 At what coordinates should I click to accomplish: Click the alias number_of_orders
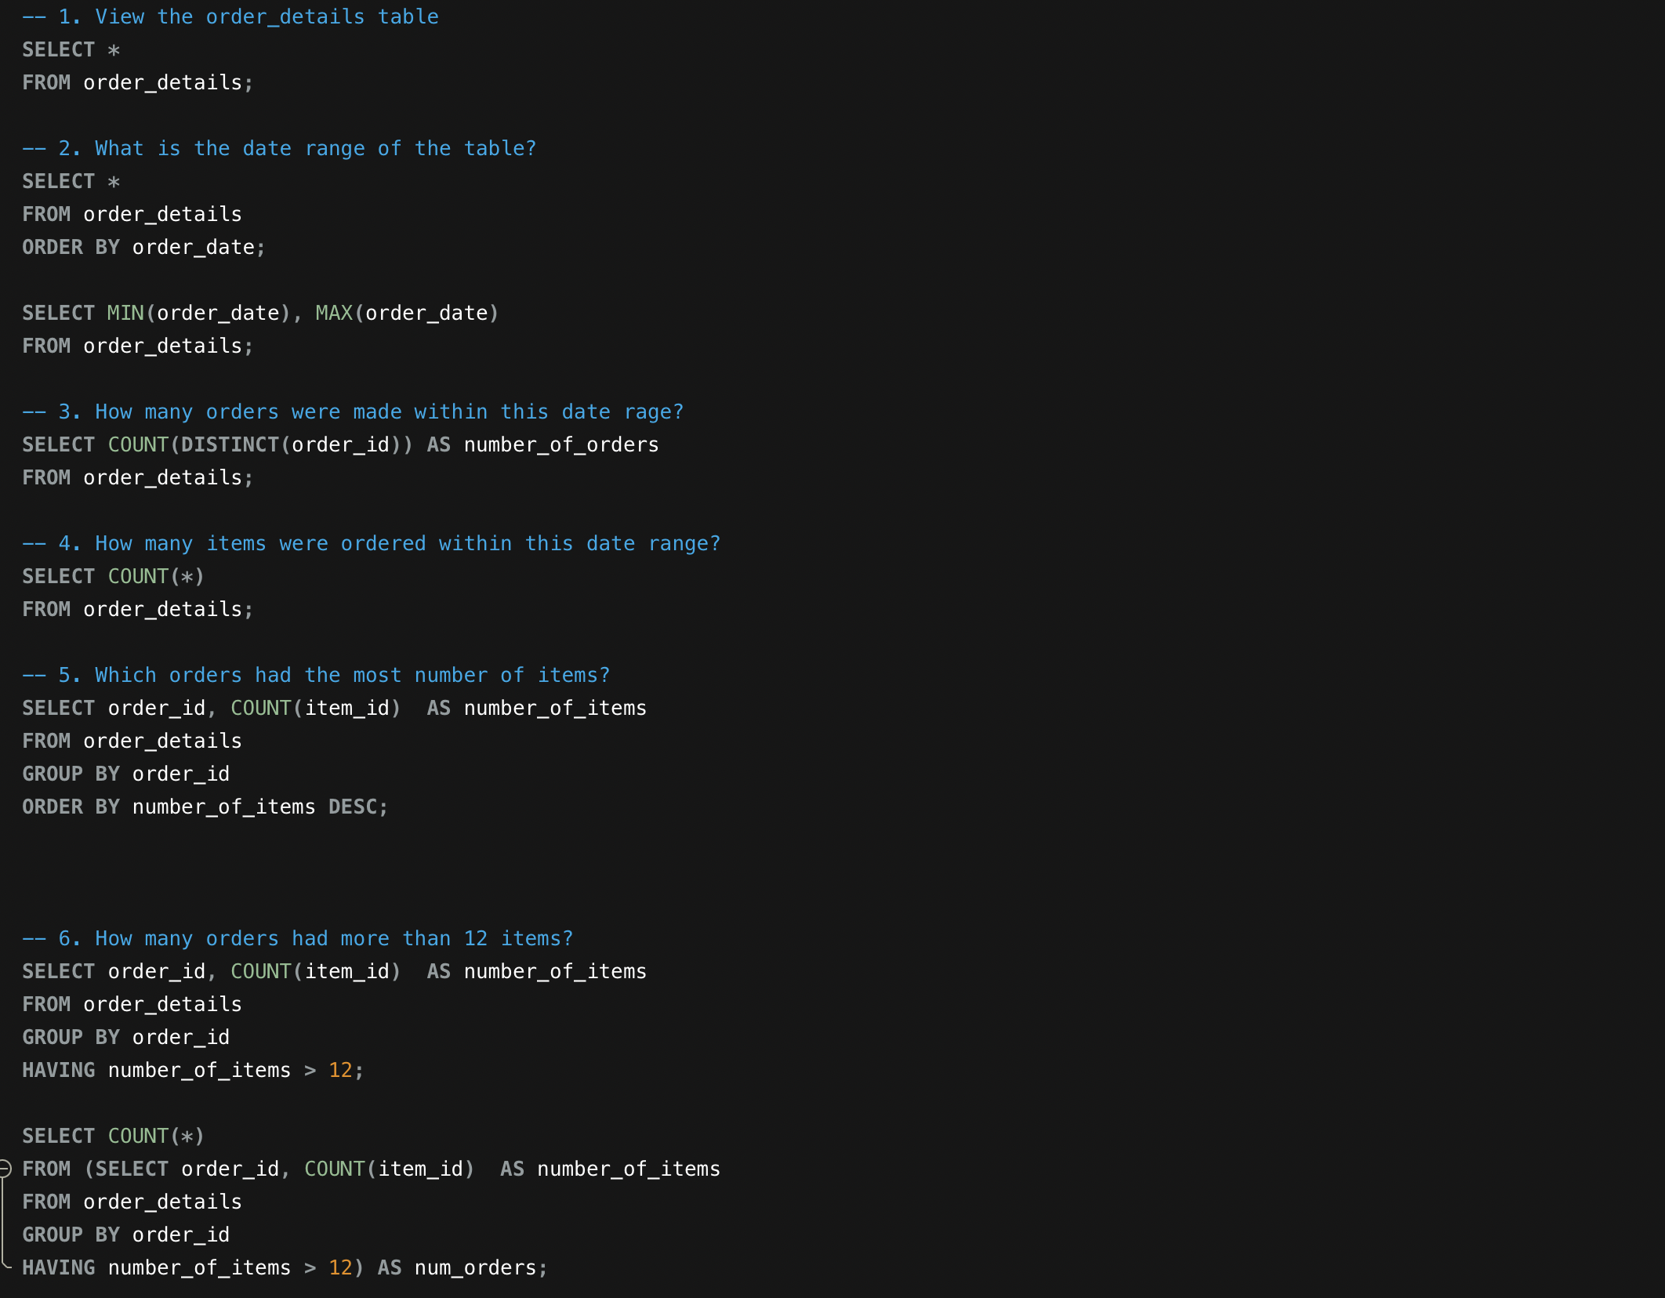click(x=560, y=444)
